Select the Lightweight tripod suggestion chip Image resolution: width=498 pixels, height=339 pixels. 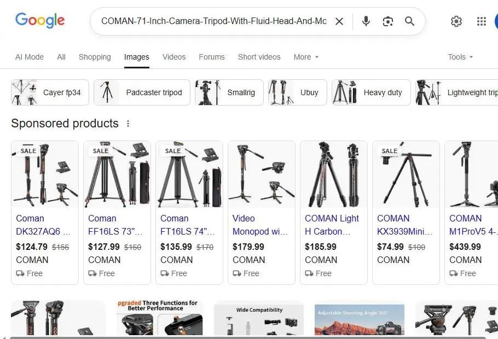(457, 92)
